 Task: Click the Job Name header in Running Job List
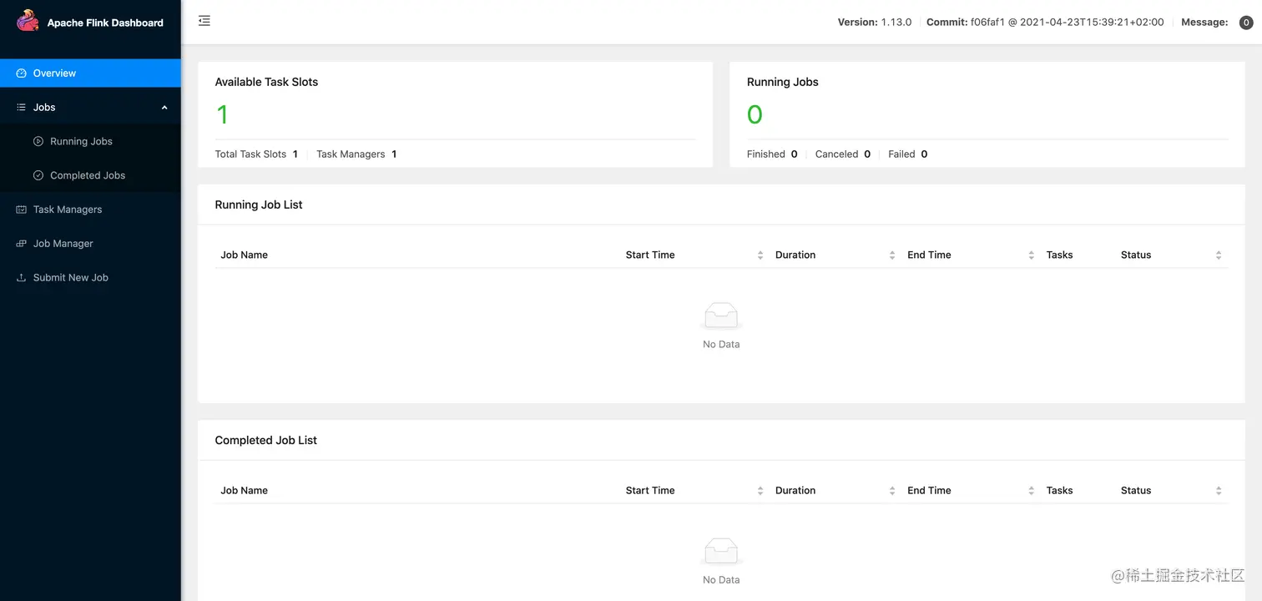244,255
